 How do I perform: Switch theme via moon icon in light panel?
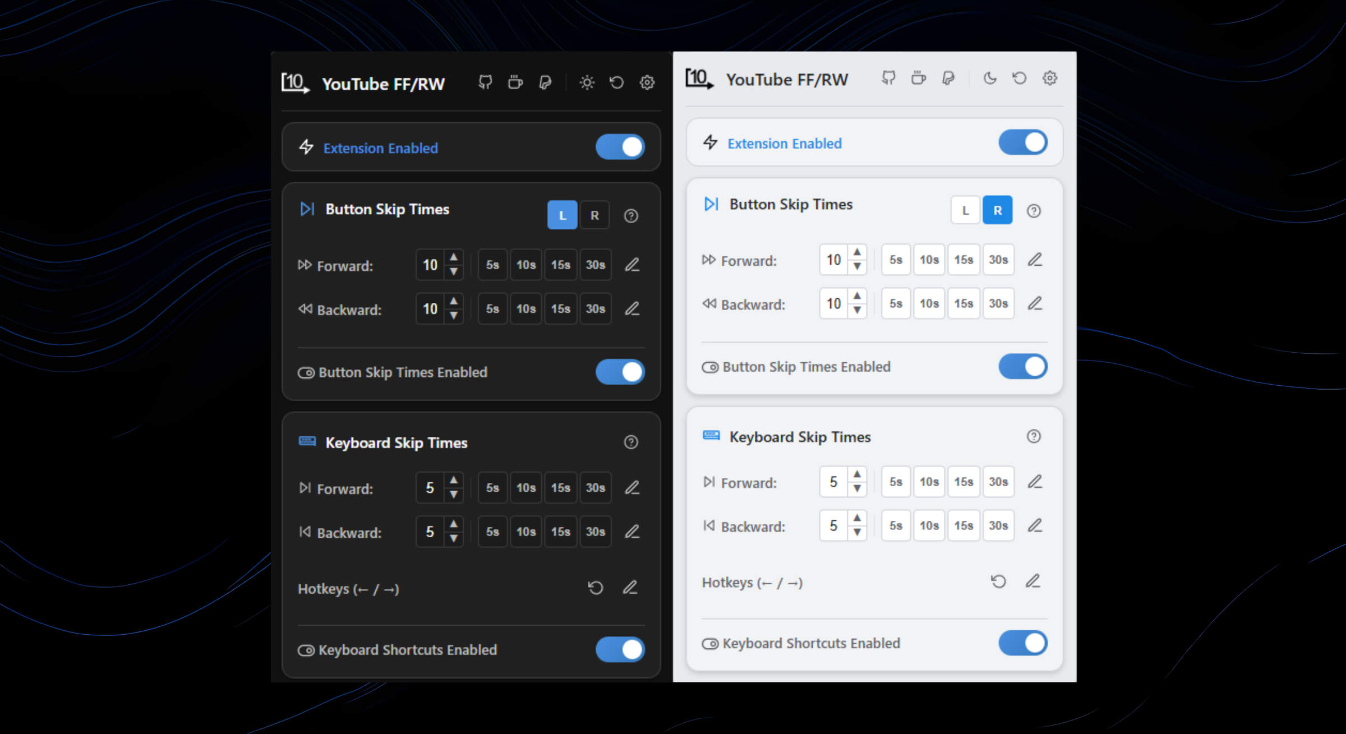click(x=990, y=78)
